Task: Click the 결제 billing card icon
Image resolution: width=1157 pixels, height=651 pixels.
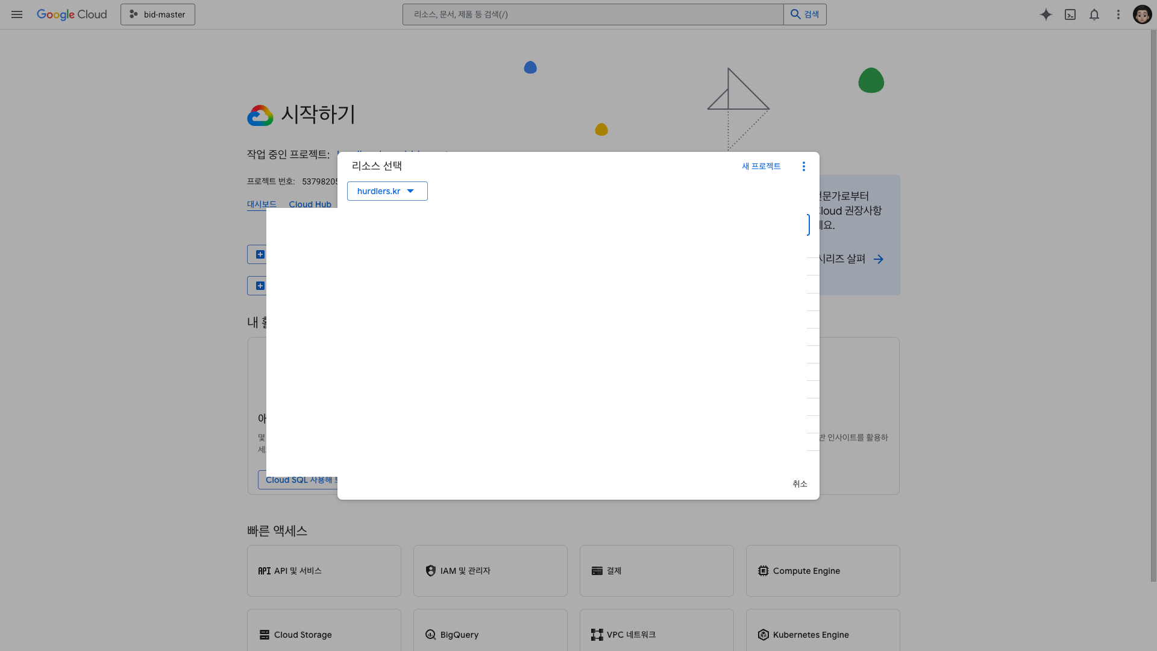Action: [597, 571]
